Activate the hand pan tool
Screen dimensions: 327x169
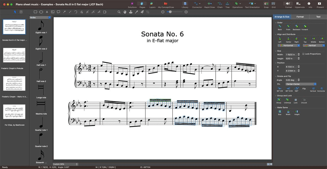coord(125,12)
